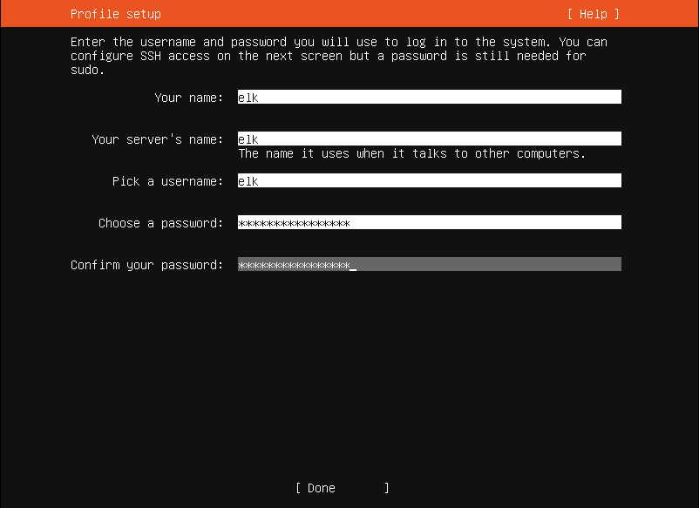Click the "Choose a password:" label
The image size is (699, 508).
pos(160,223)
